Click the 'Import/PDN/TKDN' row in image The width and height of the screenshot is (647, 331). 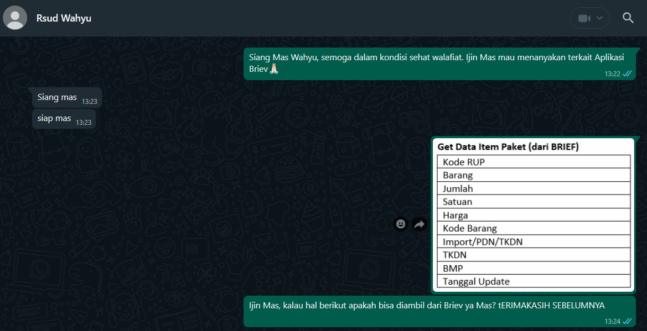534,241
